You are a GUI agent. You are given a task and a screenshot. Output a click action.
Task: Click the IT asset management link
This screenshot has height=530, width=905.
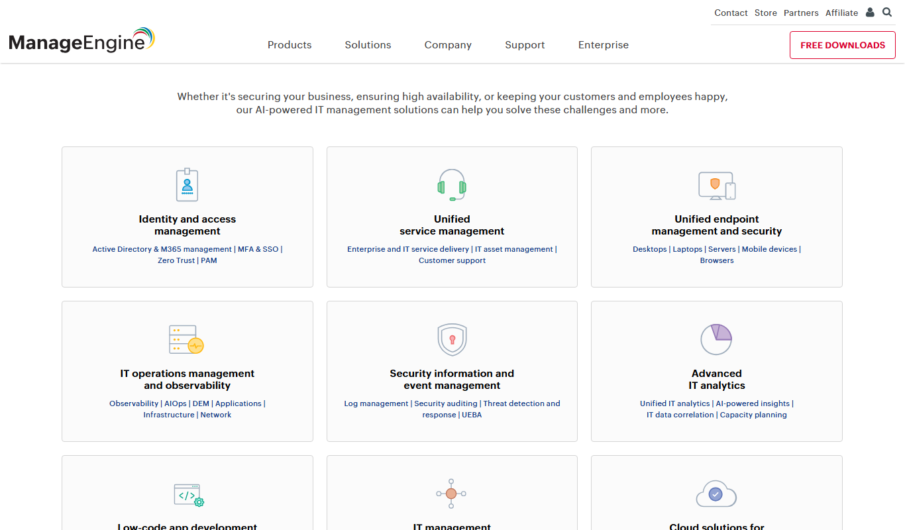point(514,249)
